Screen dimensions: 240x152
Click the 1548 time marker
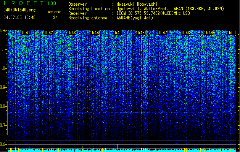click(x=185, y=33)
